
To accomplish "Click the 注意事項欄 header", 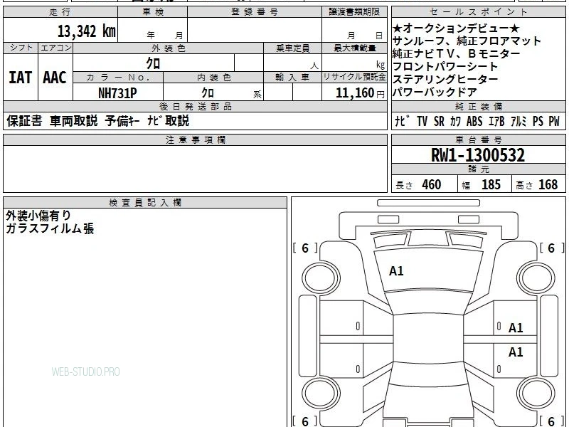I will coord(195,139).
